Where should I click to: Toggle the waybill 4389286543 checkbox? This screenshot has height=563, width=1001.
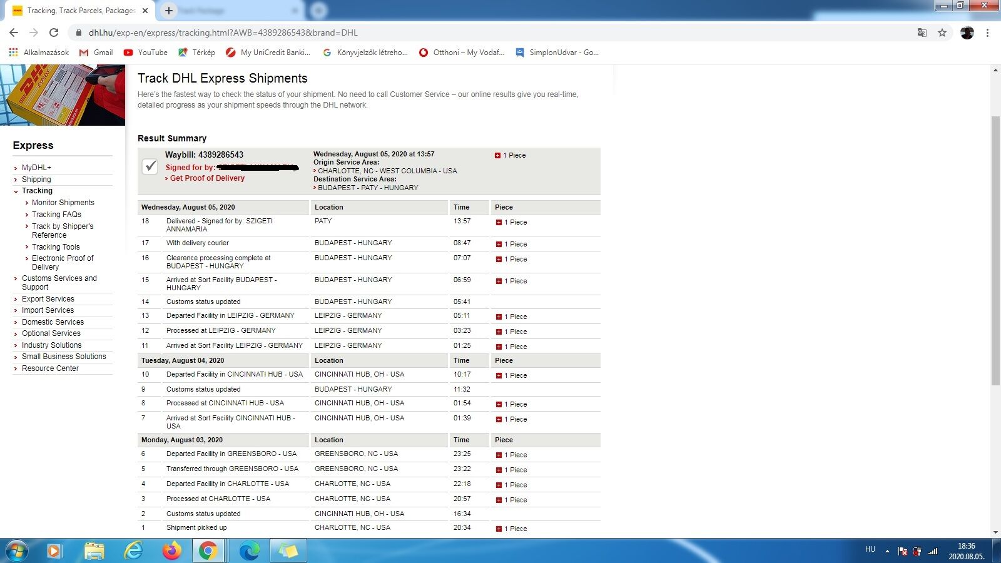click(x=150, y=166)
